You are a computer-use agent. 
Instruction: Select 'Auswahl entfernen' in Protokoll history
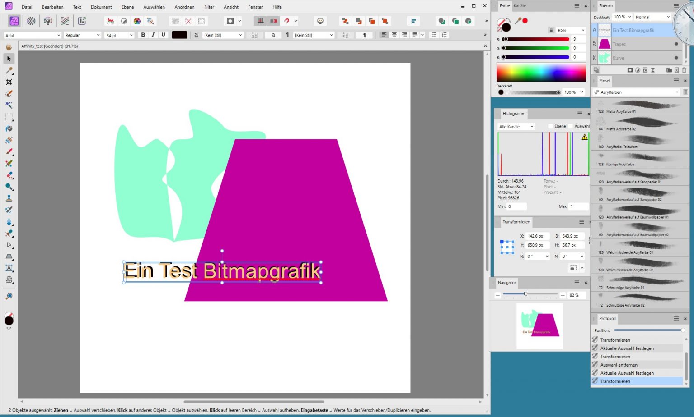637,365
